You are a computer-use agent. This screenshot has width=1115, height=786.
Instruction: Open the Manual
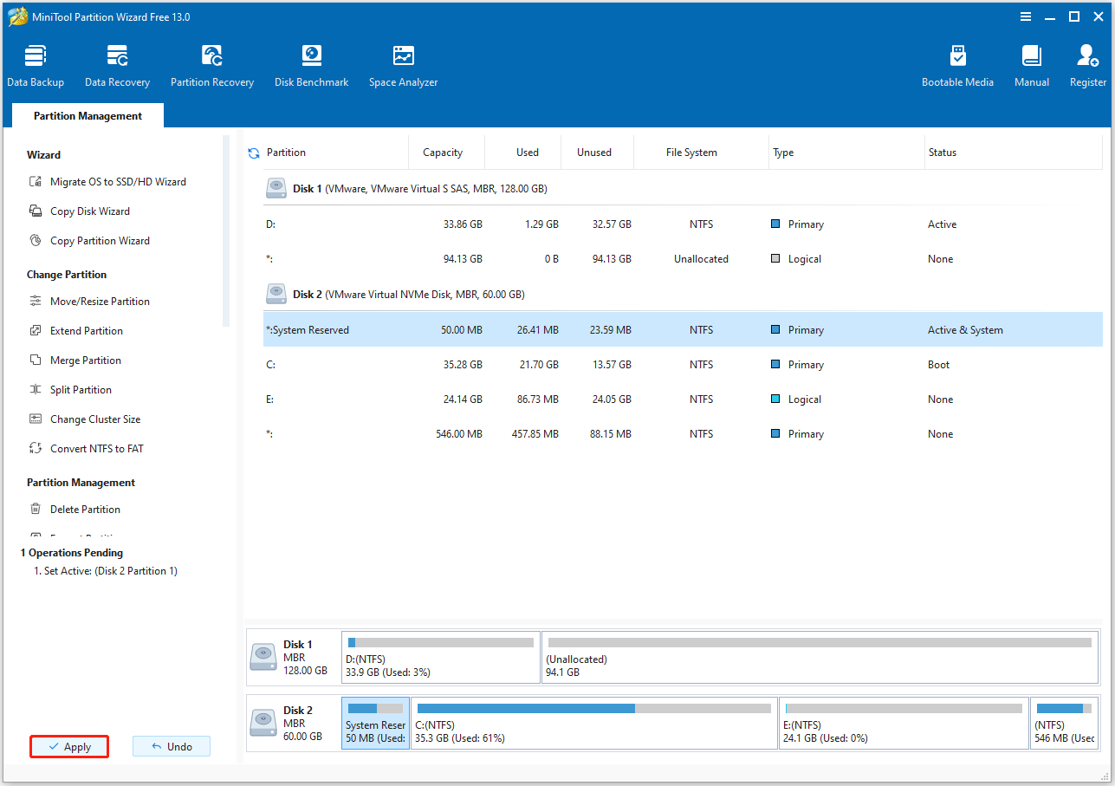click(1030, 63)
